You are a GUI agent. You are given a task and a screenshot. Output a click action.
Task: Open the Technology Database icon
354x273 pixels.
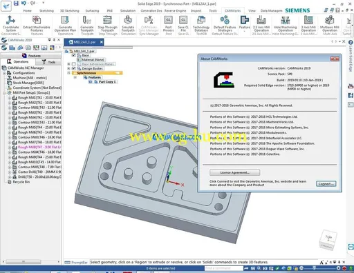pos(201,20)
